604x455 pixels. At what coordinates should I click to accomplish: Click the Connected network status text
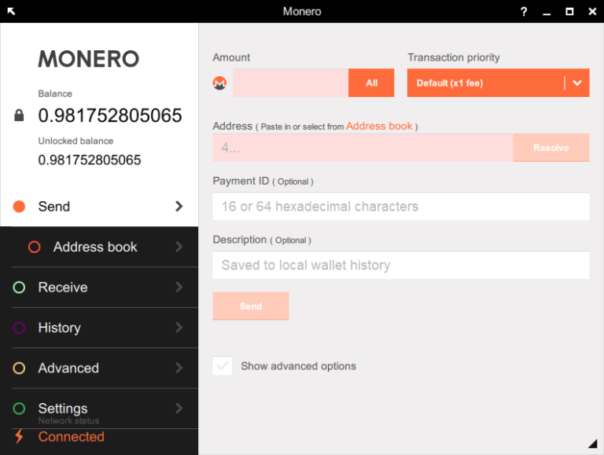coord(72,436)
